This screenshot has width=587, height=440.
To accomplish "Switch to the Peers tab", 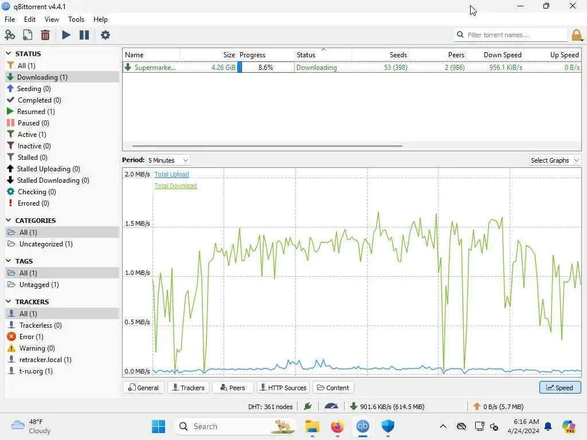I will pyautogui.click(x=233, y=388).
